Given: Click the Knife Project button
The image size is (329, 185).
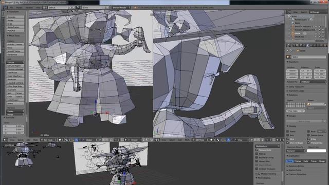Looking at the screenshot, I should pyautogui.click(x=15, y=100).
